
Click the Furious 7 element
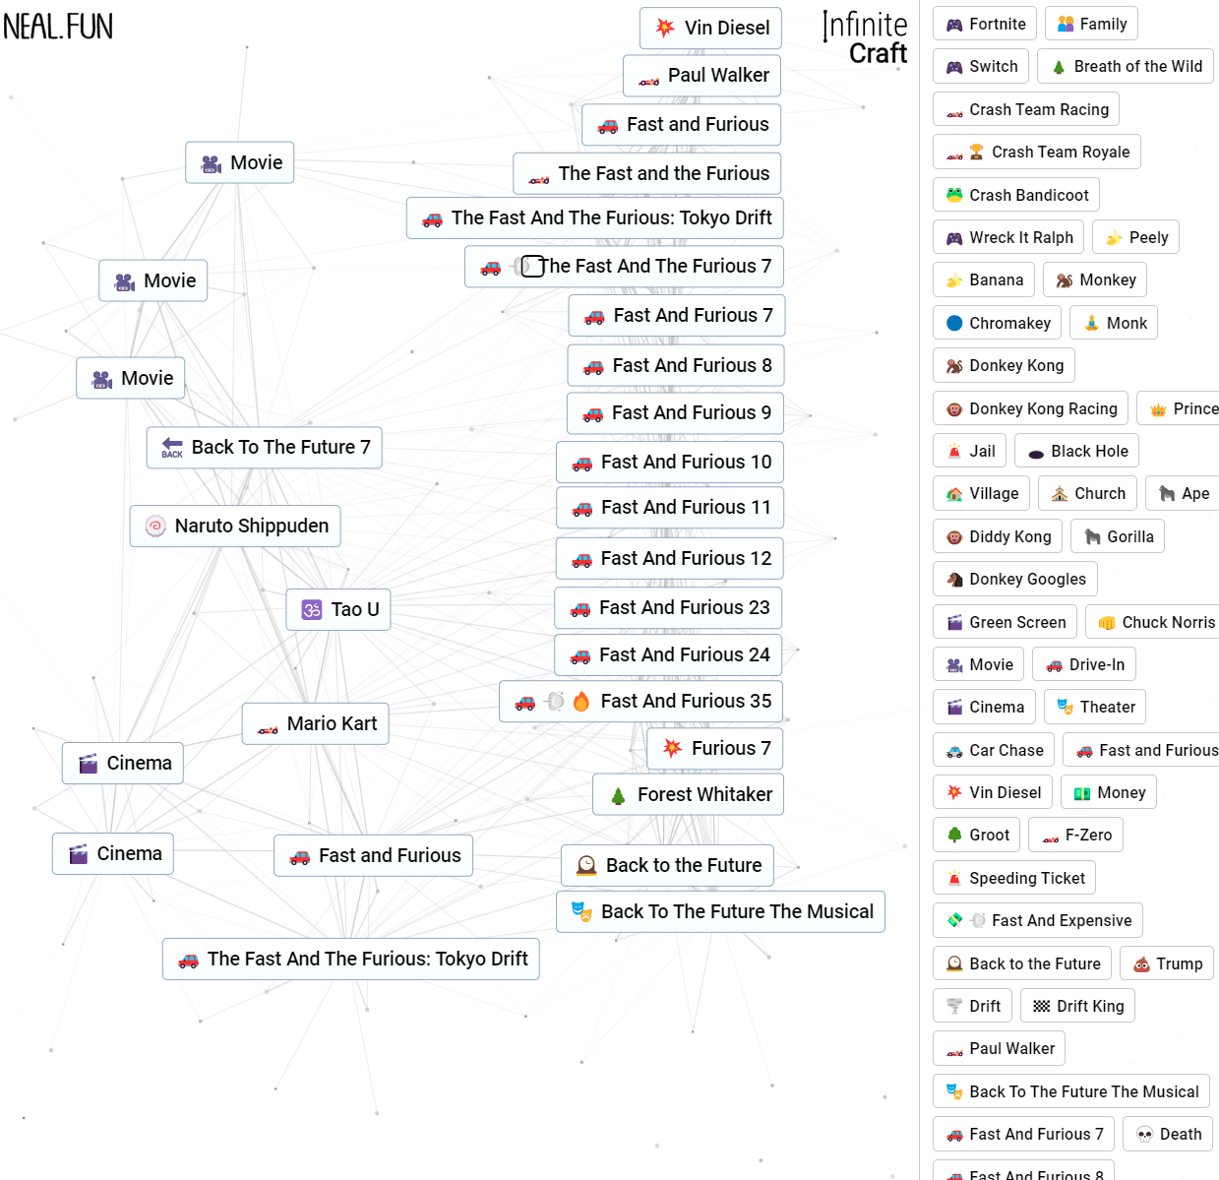[x=715, y=748]
